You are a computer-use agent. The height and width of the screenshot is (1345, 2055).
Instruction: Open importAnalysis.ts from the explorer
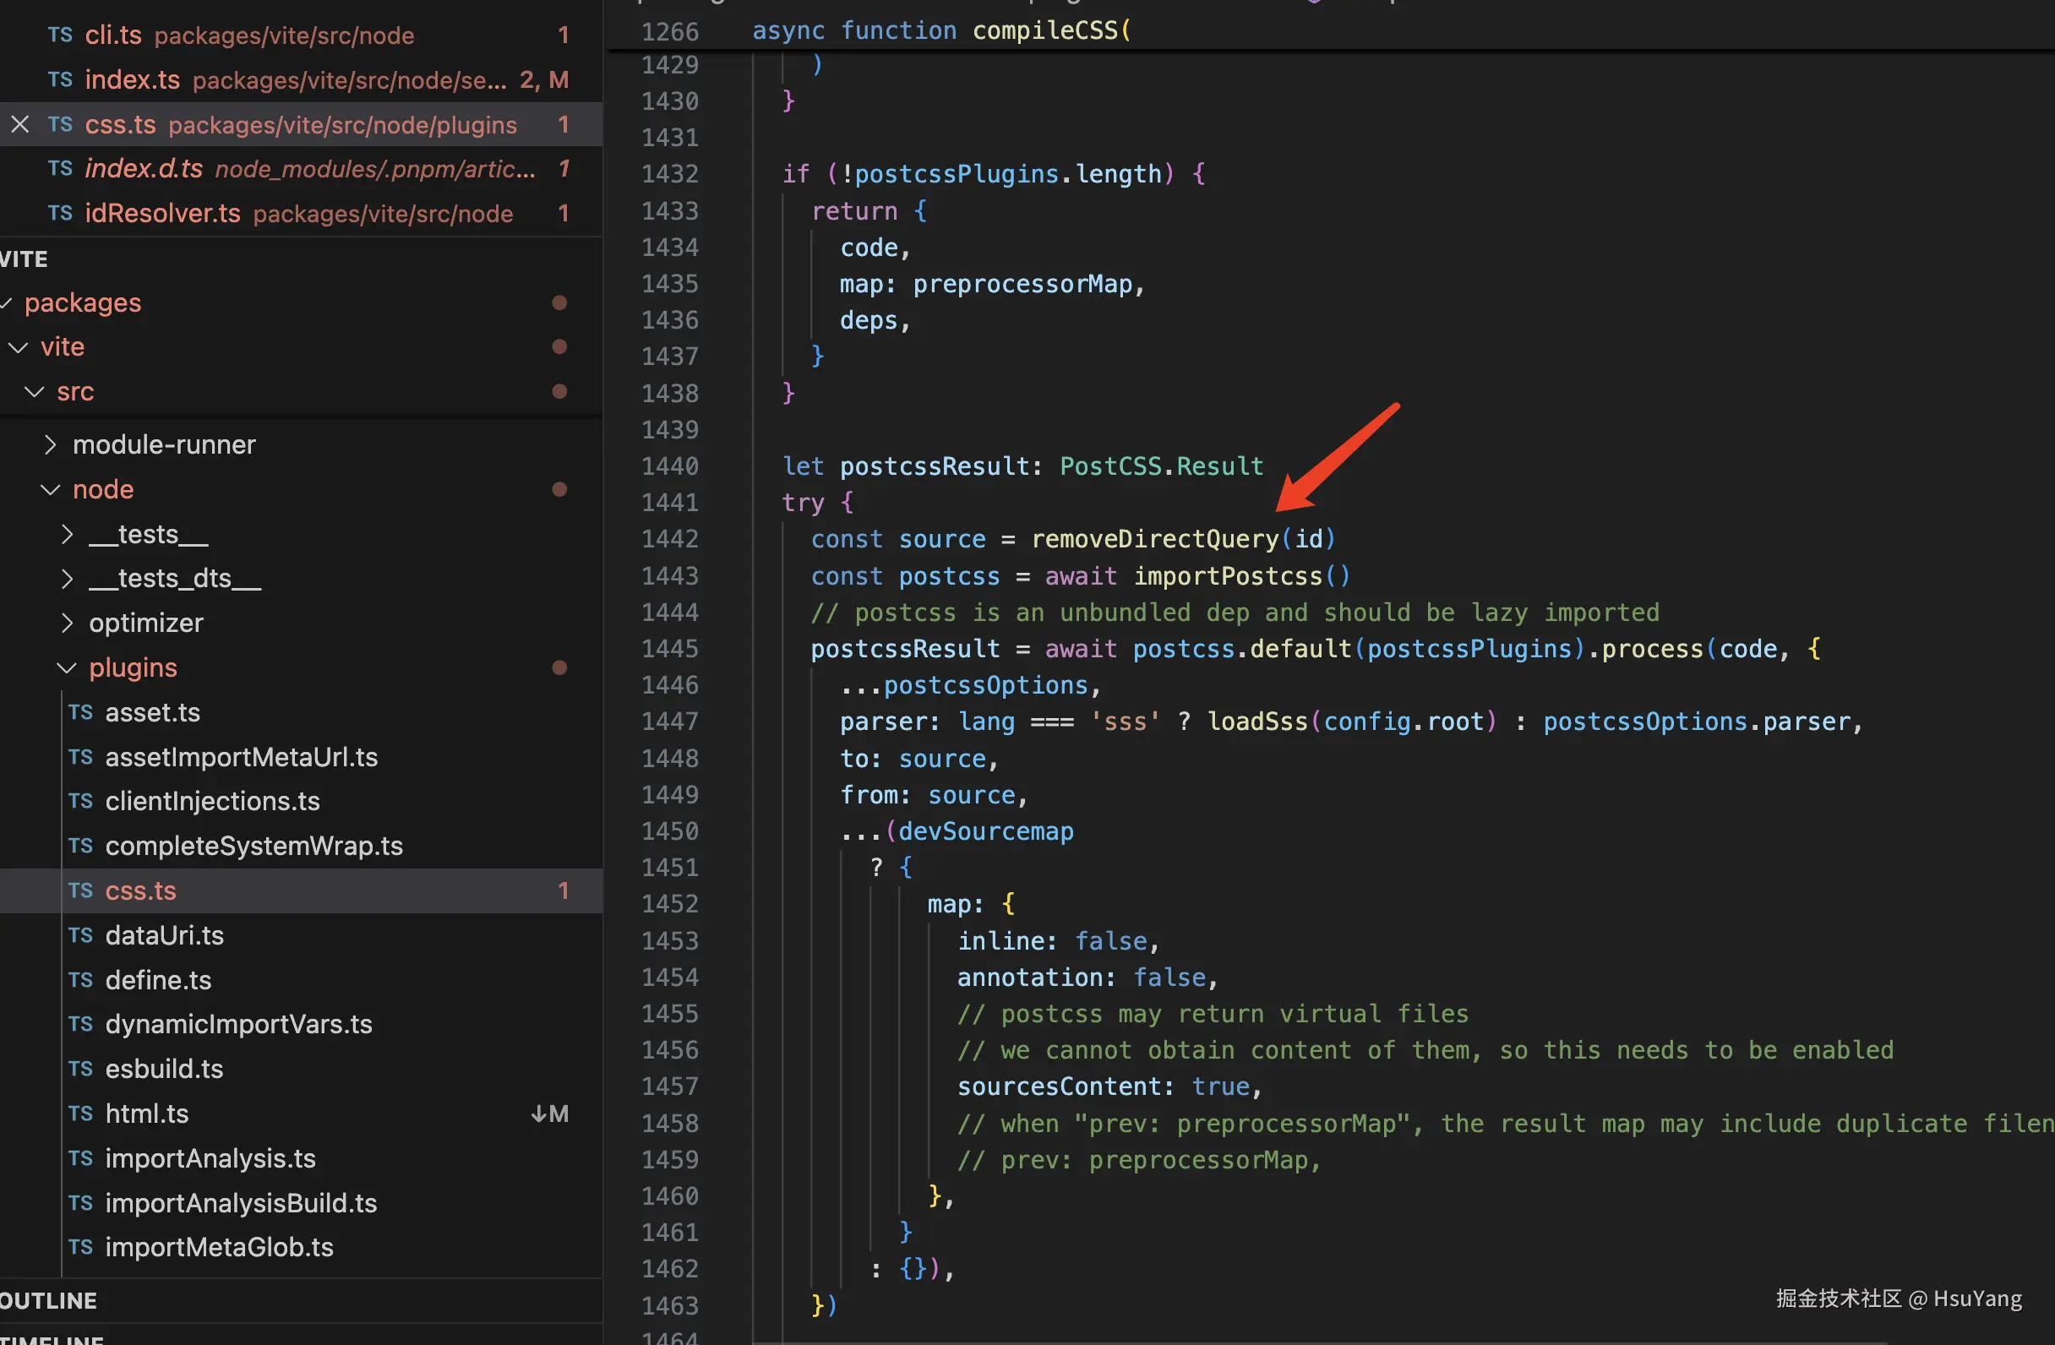(210, 1157)
